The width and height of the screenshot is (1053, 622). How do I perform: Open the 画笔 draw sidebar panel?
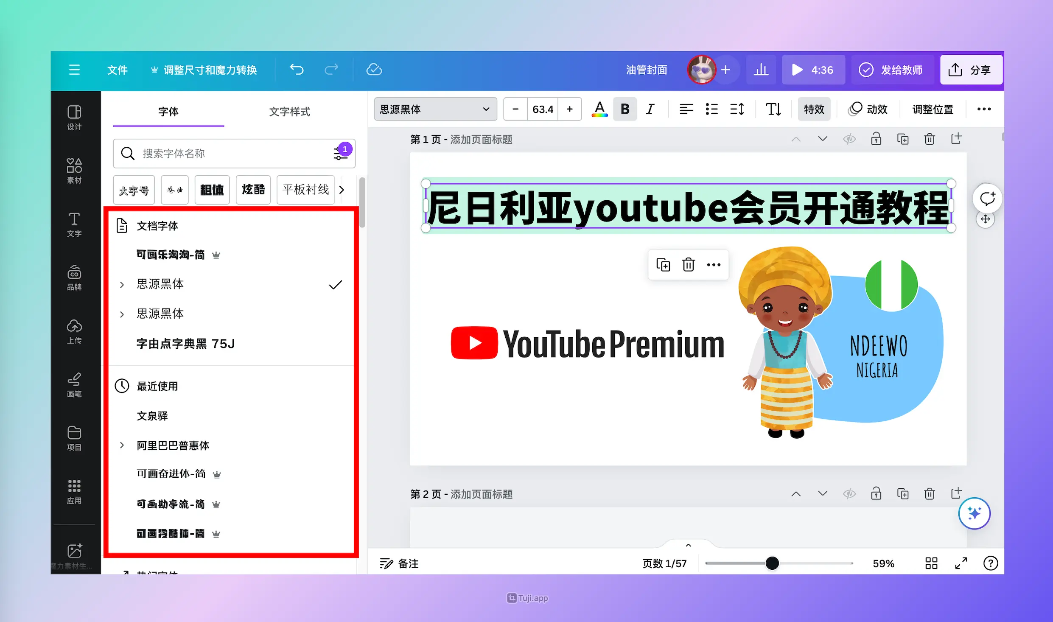(x=74, y=385)
